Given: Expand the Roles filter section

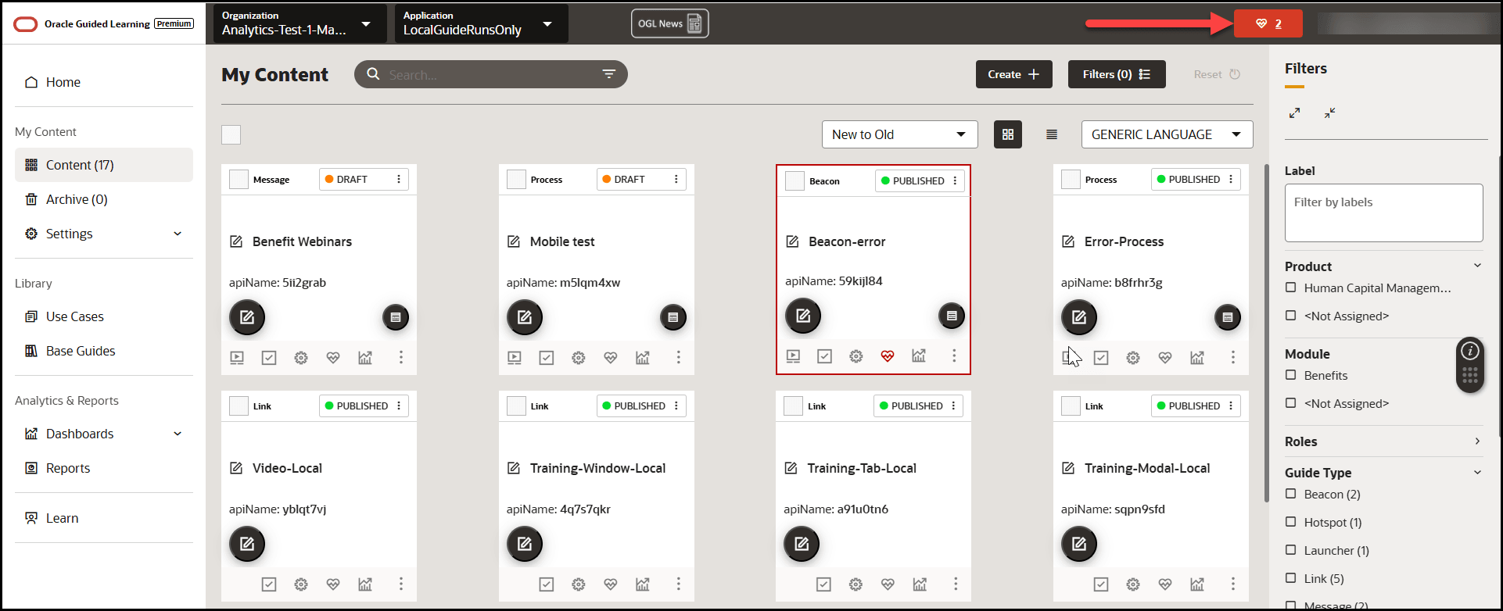Looking at the screenshot, I should (1477, 441).
